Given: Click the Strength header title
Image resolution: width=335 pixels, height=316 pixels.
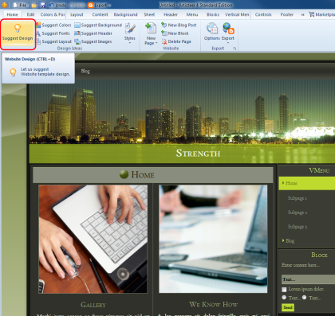Looking at the screenshot, I should pos(198,153).
